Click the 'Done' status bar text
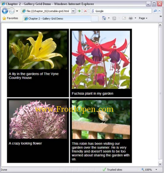Screen dimensions: 164x173 pyautogui.click(x=4, y=170)
